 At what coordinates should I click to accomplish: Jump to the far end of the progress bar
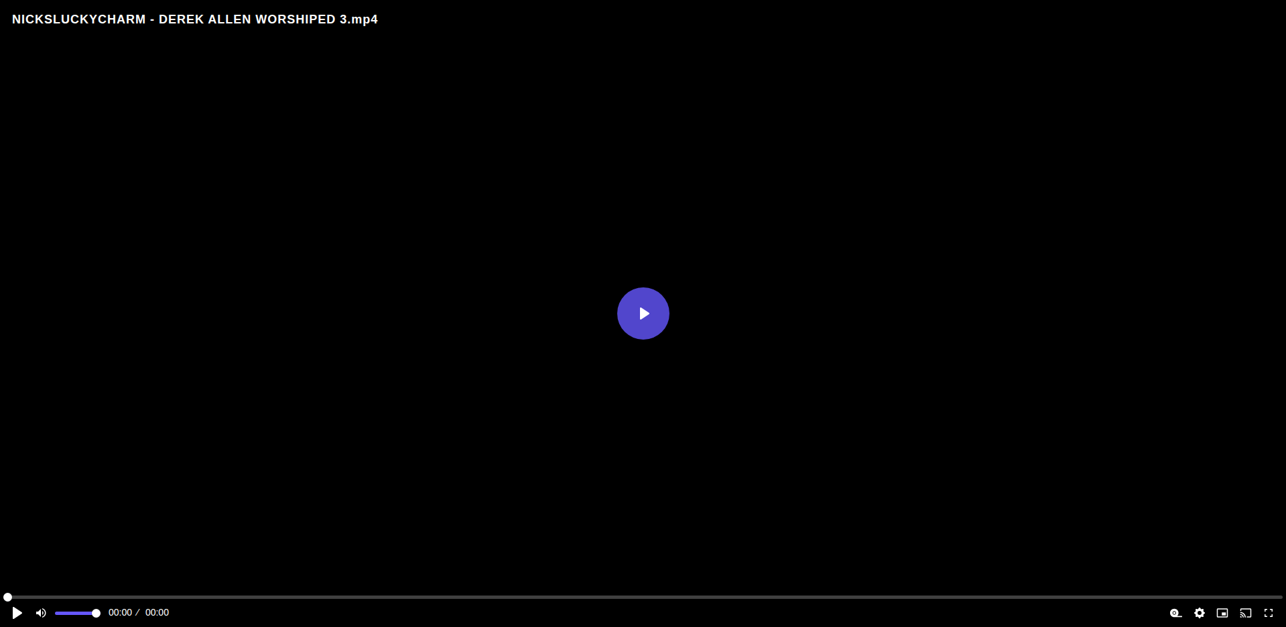[x=1281, y=597]
